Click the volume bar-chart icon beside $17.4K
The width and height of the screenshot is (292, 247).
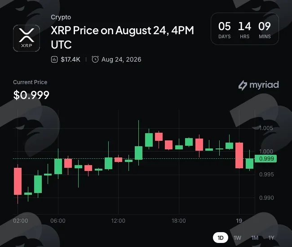54,59
